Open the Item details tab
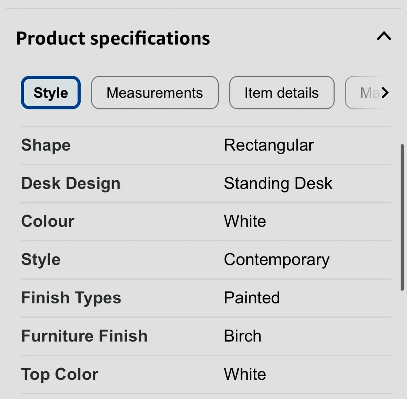 282,93
